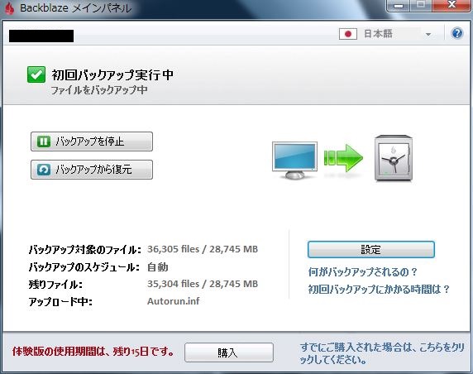The height and width of the screenshot is (374, 473).
Task: Click the Backblaze flame icon in title bar
Action: pyautogui.click(x=10, y=8)
